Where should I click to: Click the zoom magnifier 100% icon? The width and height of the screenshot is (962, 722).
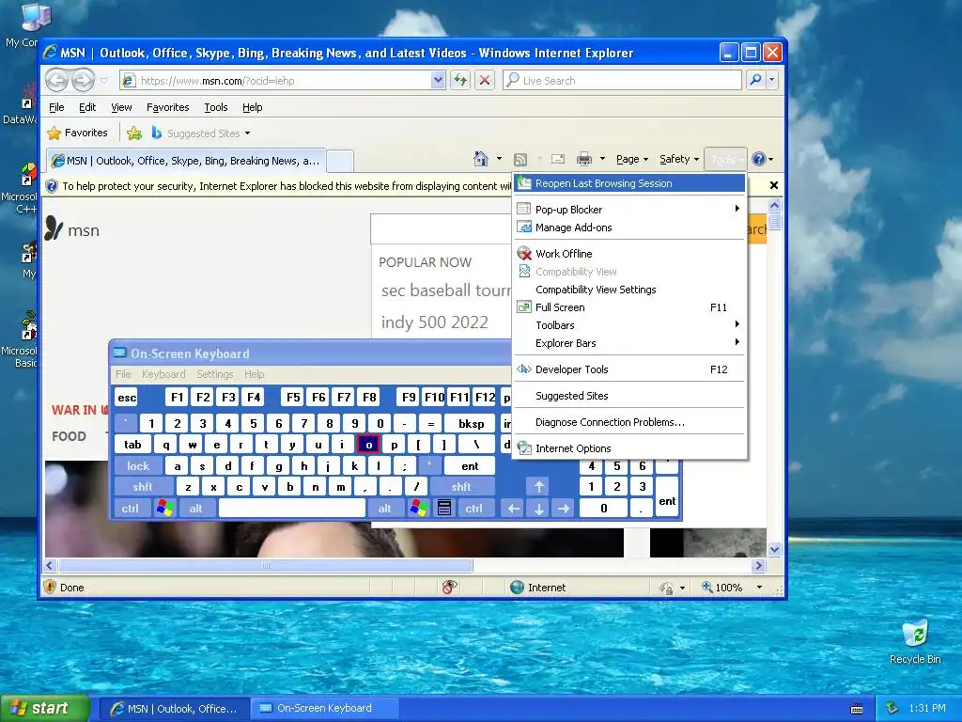pos(707,587)
